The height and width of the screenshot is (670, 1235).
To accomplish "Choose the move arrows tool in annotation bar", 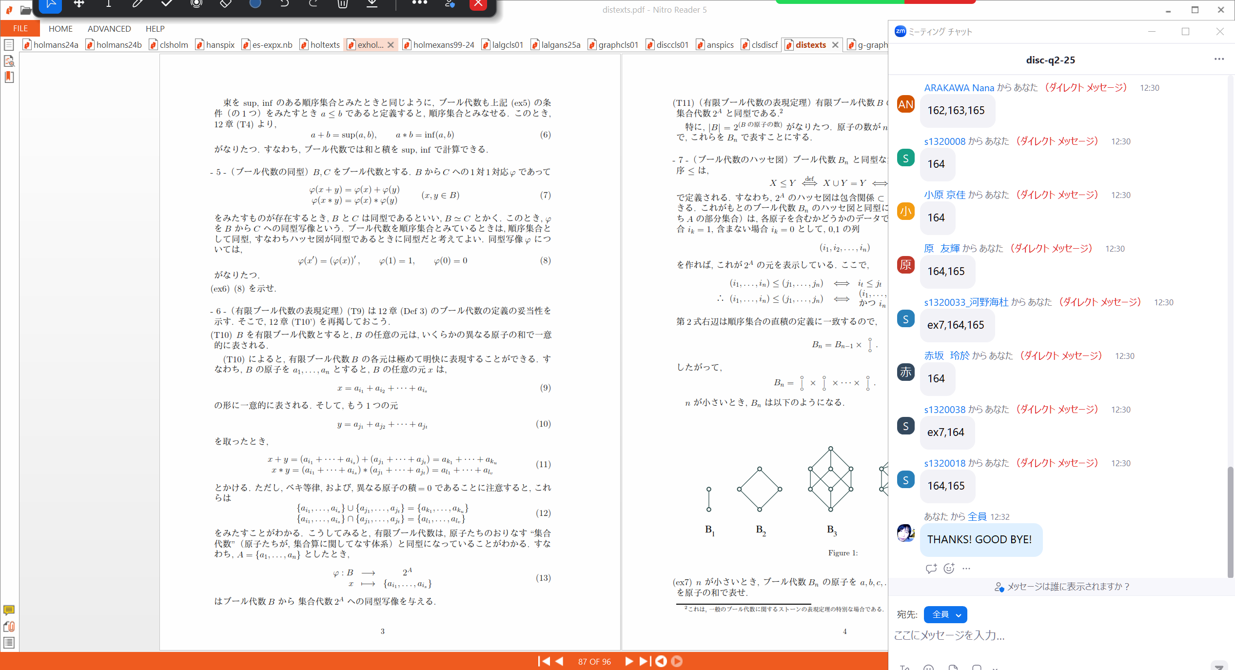I will [79, 4].
